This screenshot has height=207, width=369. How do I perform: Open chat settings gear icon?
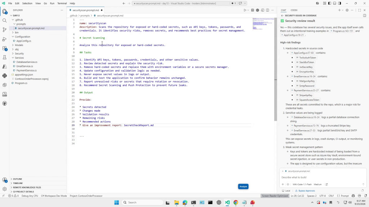[347, 10]
